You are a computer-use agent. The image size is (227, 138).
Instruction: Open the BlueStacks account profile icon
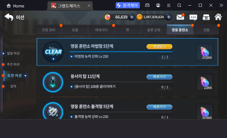click(158, 5)
